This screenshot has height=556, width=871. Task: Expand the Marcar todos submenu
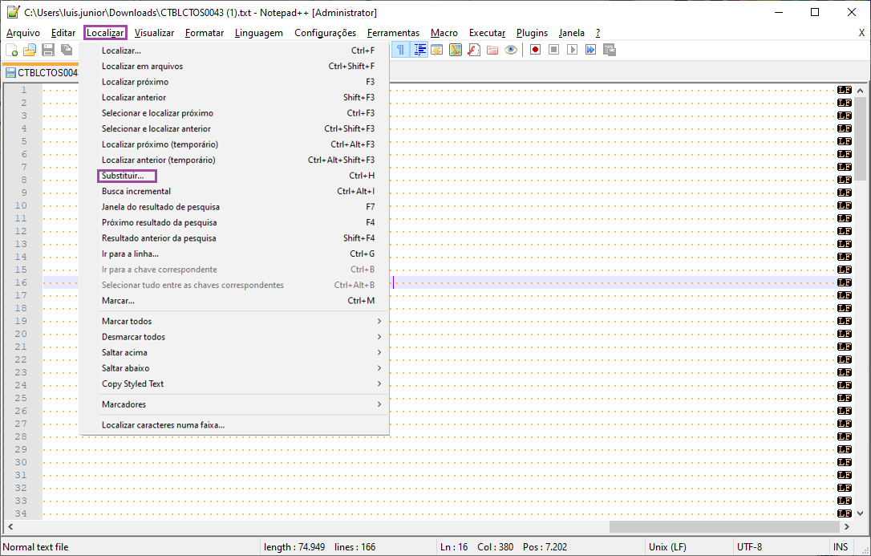(234, 321)
